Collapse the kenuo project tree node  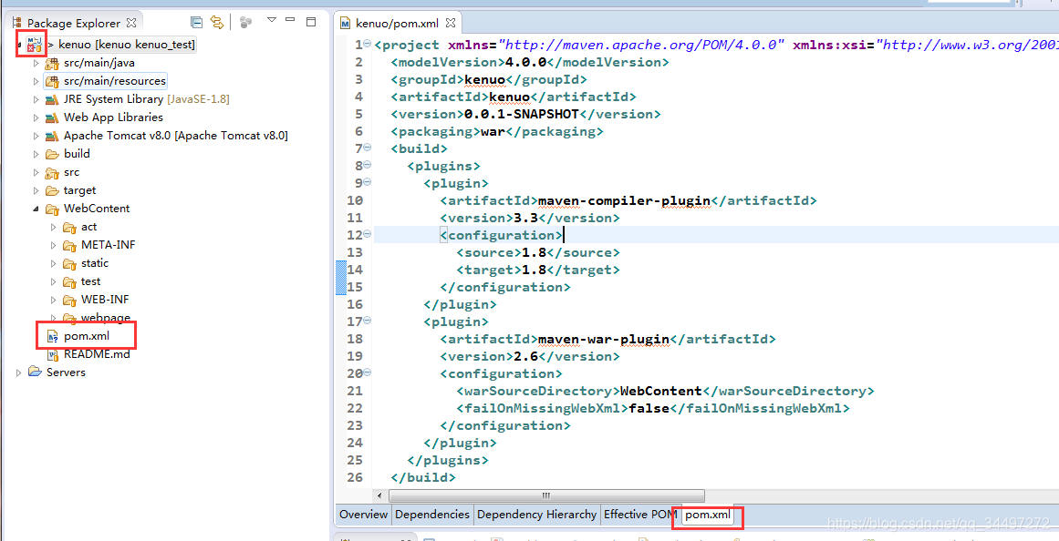coord(18,45)
